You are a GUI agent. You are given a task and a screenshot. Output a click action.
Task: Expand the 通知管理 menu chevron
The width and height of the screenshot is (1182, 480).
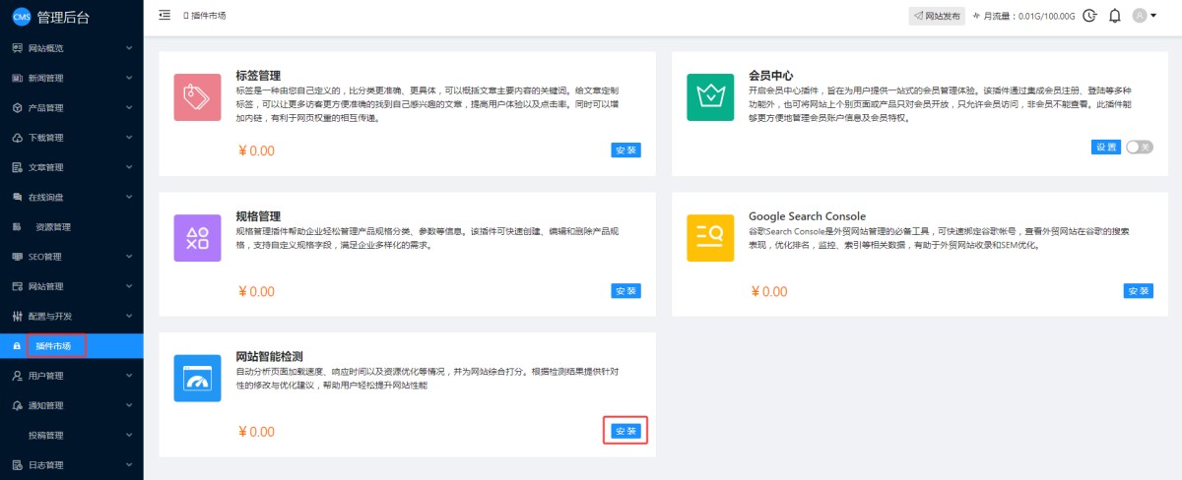129,405
